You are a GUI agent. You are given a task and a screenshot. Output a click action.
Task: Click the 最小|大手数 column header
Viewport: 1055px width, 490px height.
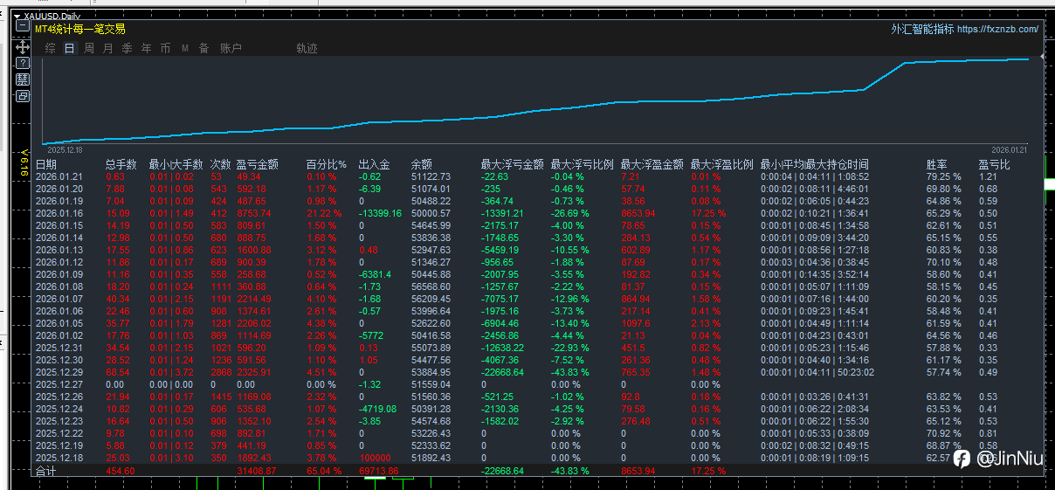point(176,164)
